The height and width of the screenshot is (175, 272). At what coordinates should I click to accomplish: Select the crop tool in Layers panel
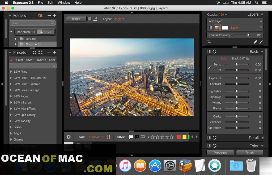pyautogui.click(x=209, y=42)
